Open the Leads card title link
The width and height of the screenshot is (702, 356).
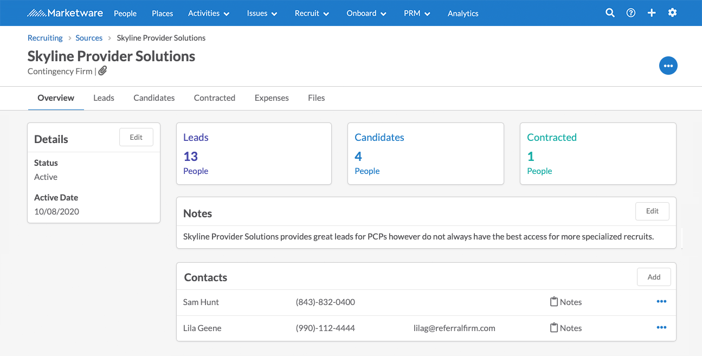pos(196,138)
